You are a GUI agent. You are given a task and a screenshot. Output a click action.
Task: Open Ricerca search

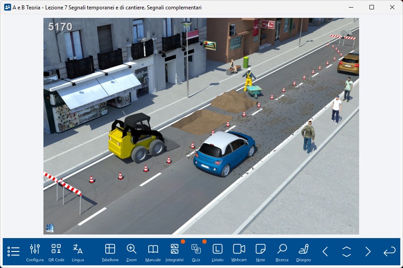coord(282,252)
